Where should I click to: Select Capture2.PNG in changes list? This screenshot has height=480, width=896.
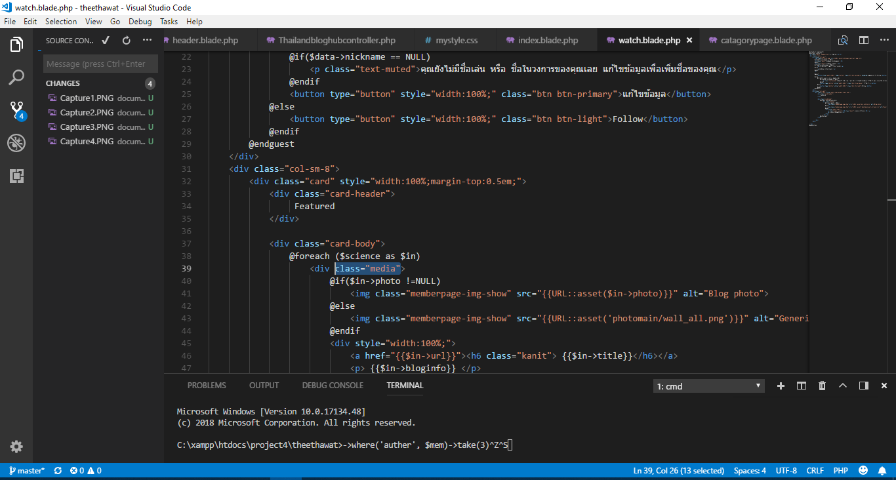(98, 112)
